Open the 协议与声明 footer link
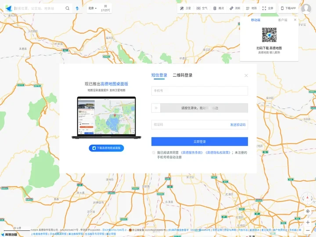Image resolution: width=316 pixels, height=237 pixels. (230, 230)
